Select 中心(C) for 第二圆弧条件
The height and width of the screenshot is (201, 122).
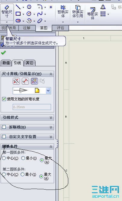click(4, 174)
